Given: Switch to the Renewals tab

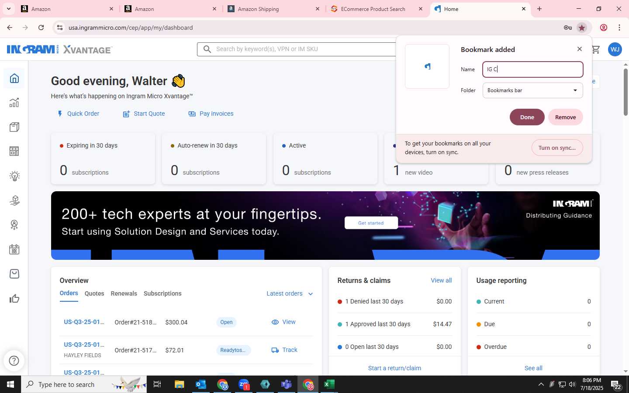Looking at the screenshot, I should click(x=124, y=293).
